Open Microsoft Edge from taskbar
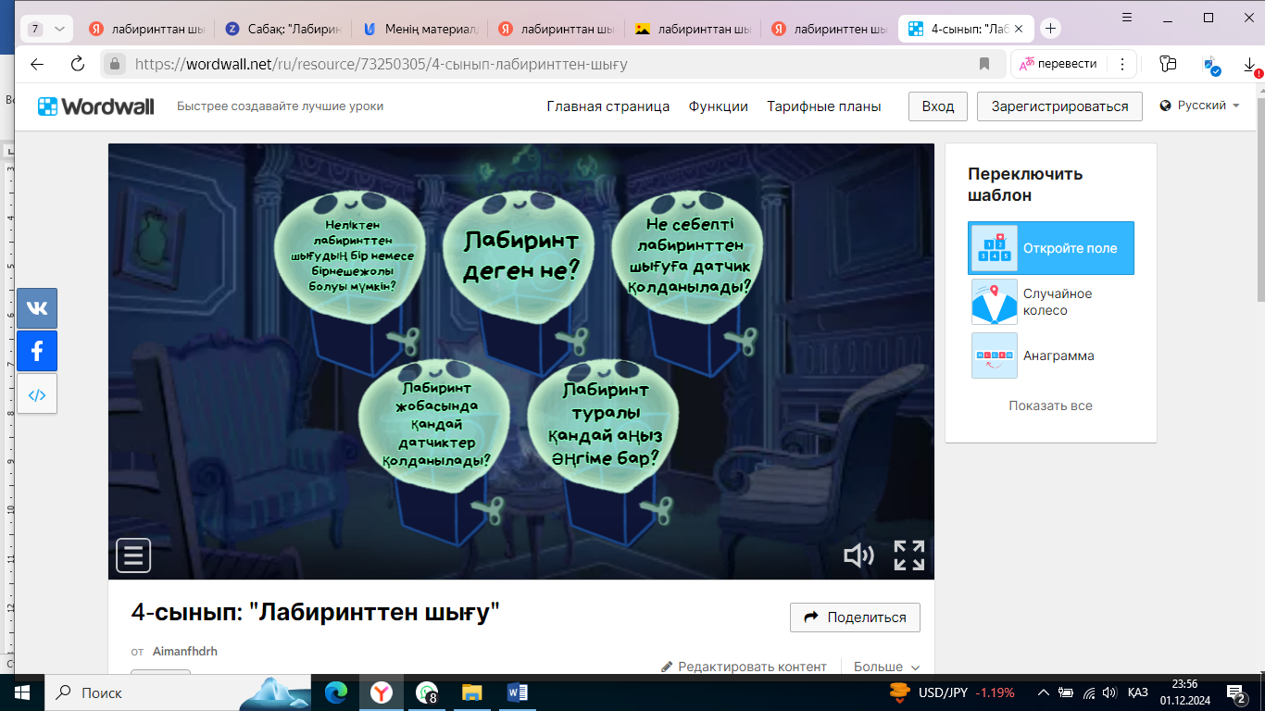This screenshot has height=711, width=1265. [335, 692]
